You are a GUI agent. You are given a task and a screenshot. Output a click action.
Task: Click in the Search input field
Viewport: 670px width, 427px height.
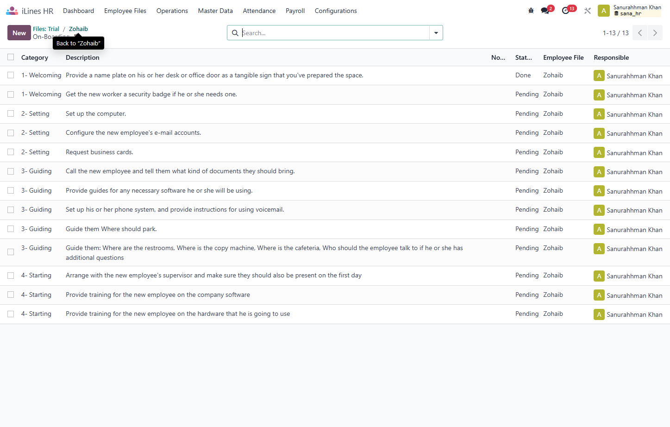click(335, 33)
